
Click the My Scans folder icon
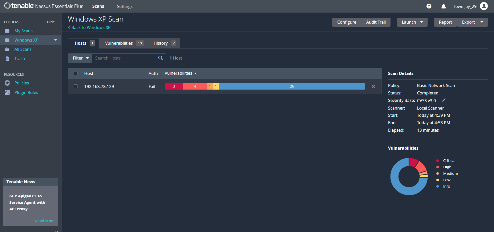7,31
